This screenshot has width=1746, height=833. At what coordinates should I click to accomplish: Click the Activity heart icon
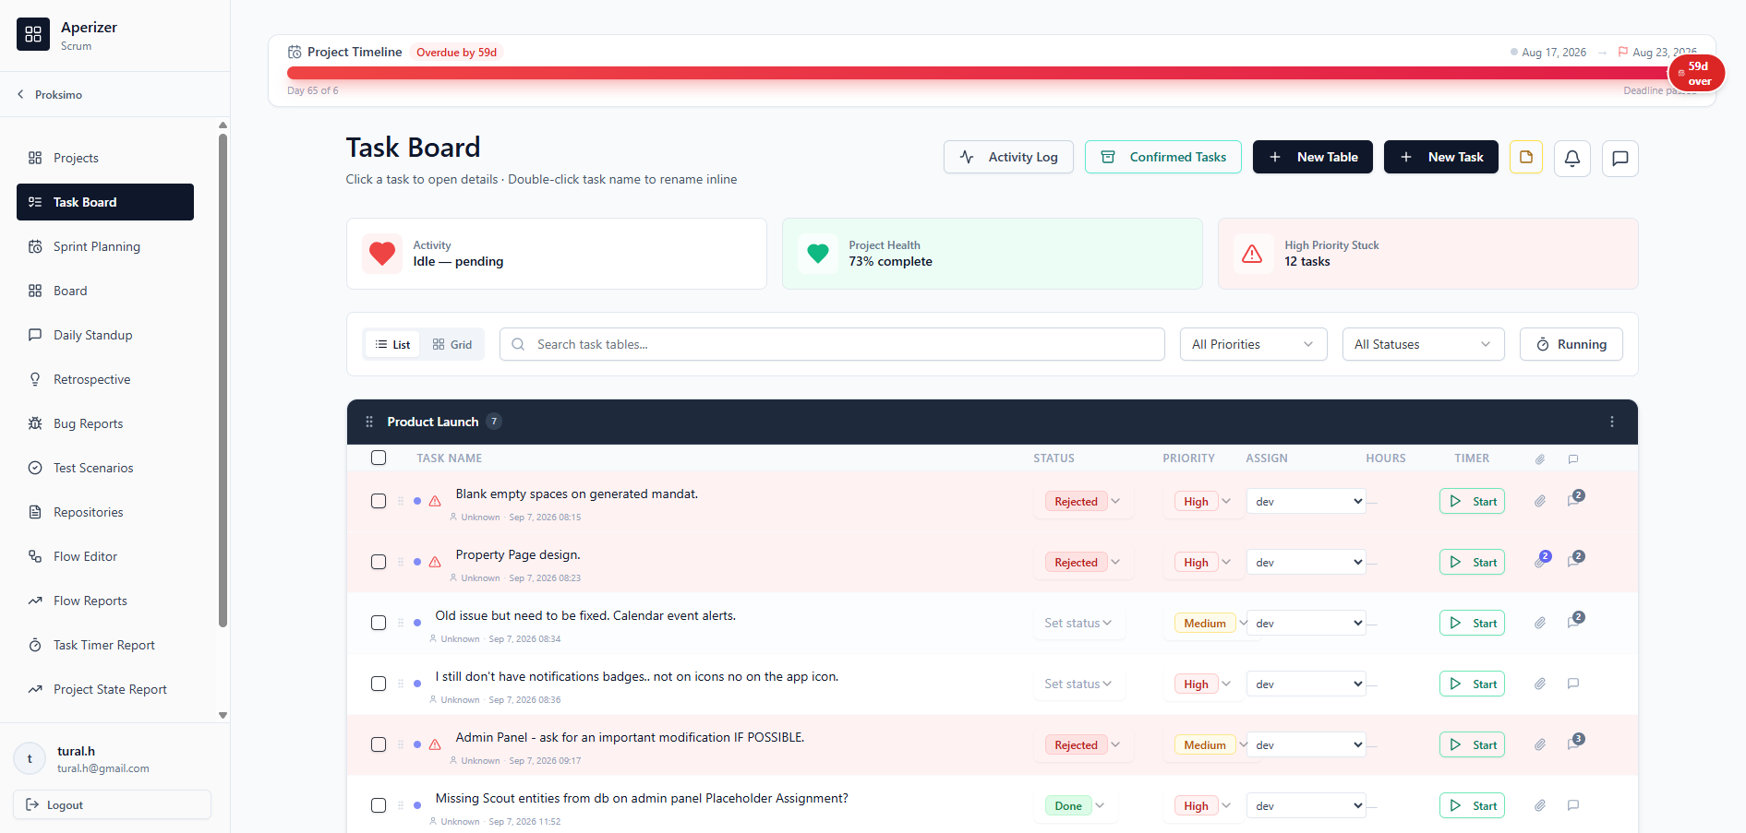[x=382, y=253]
